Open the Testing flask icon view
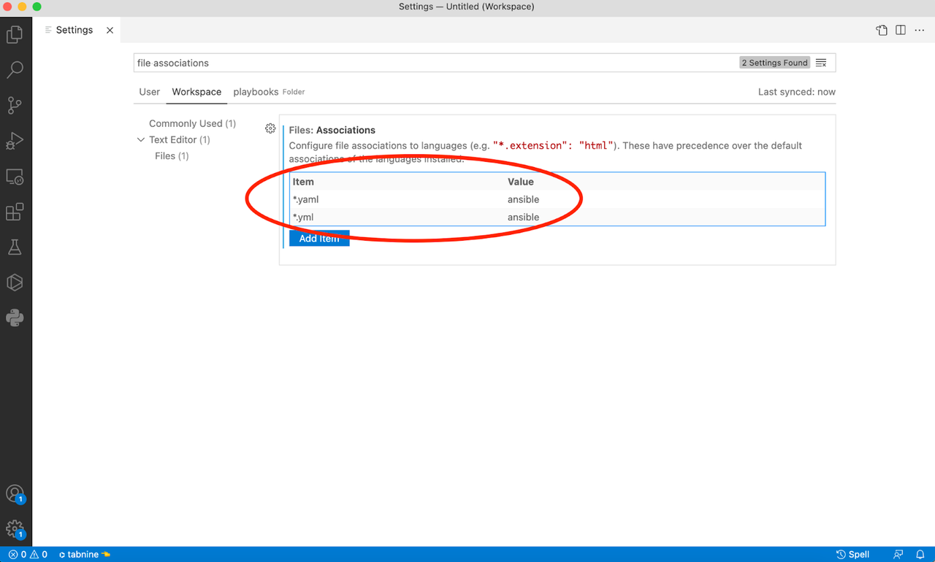Image resolution: width=935 pixels, height=562 pixels. point(15,247)
